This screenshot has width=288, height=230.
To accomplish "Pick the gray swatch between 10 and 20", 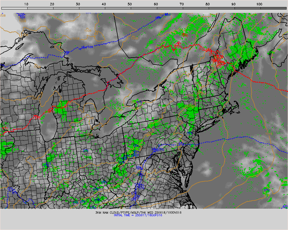I will point(40,8).
